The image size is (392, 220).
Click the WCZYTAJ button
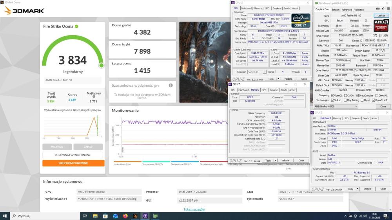(57, 147)
